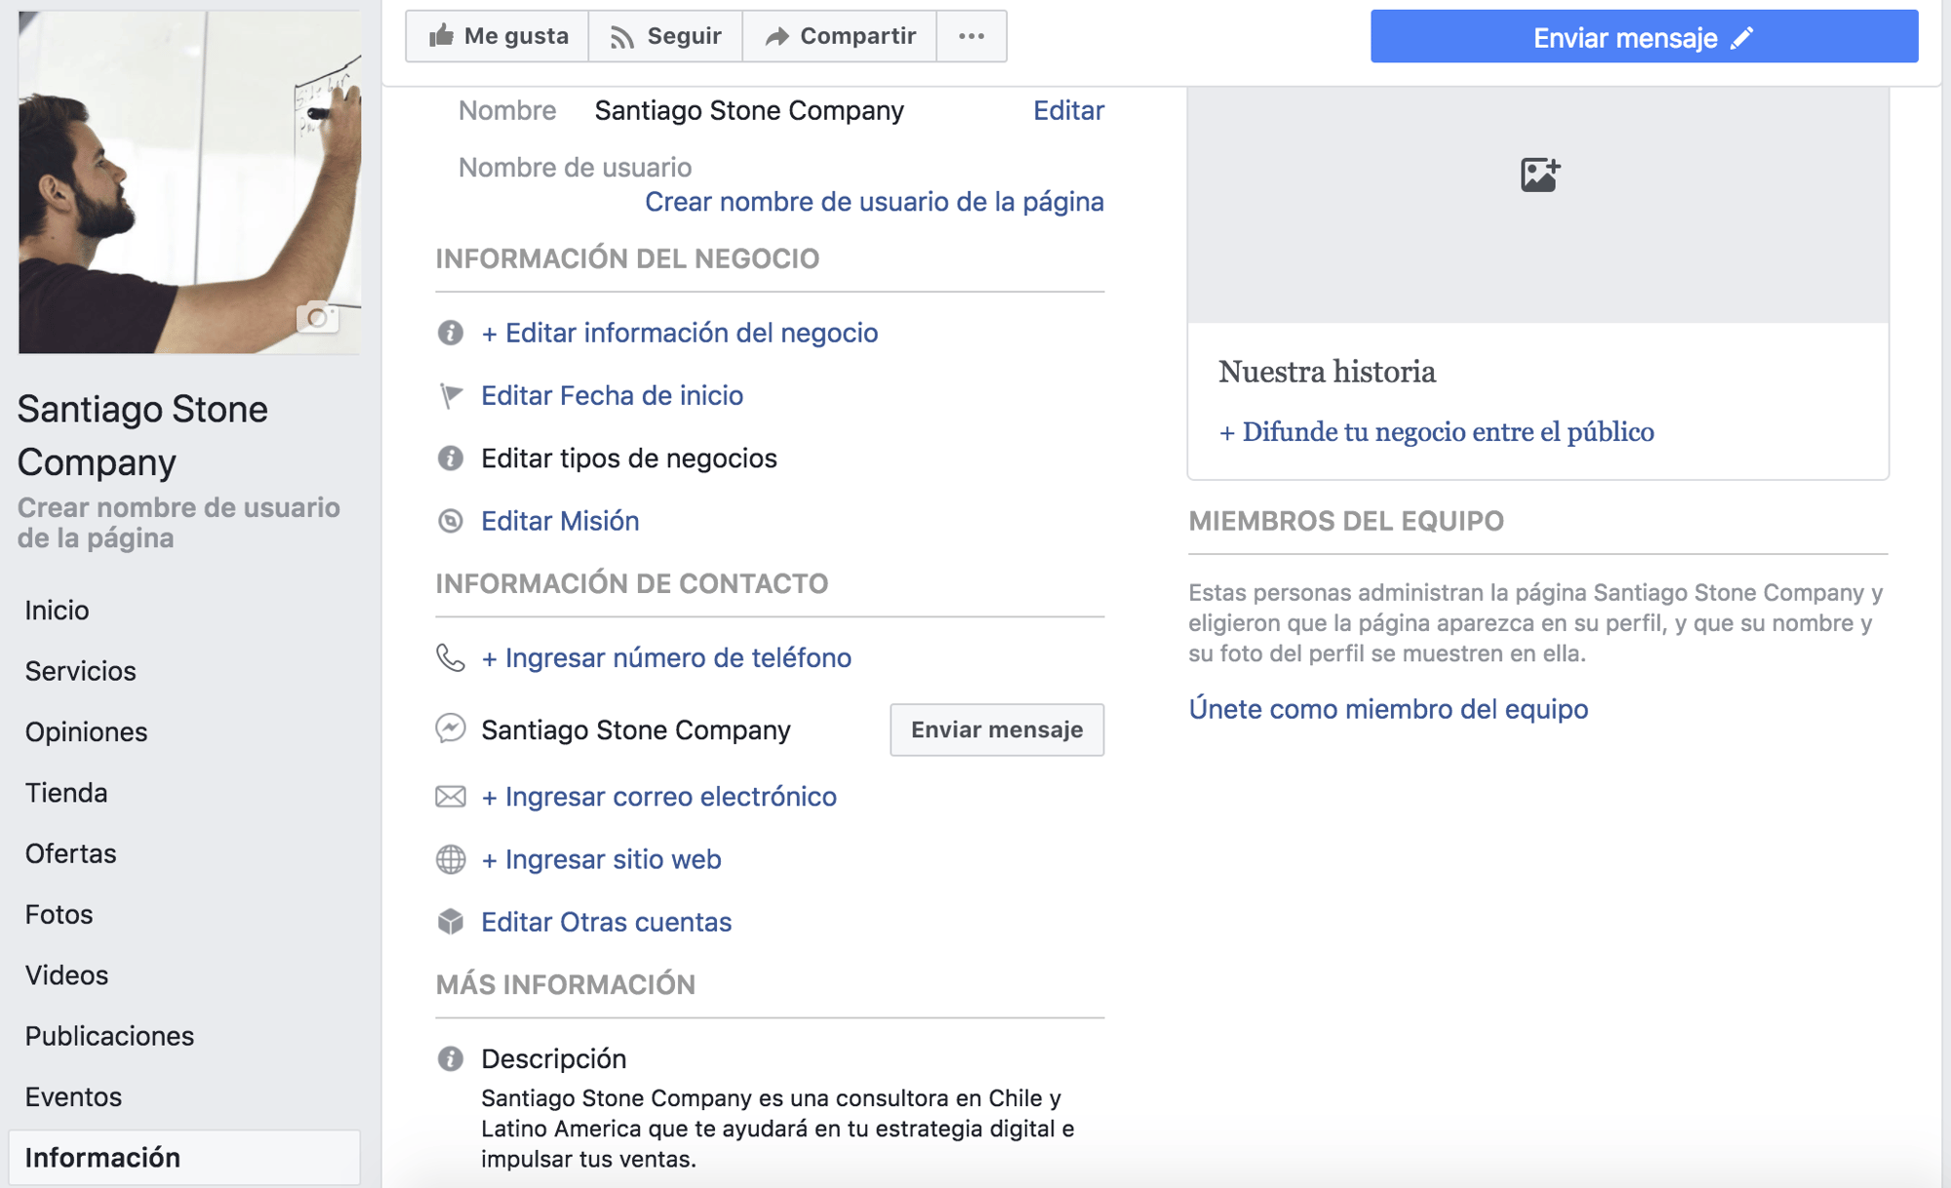
Task: Click the Messenger icon beside Santiago Stone Company
Action: point(450,729)
